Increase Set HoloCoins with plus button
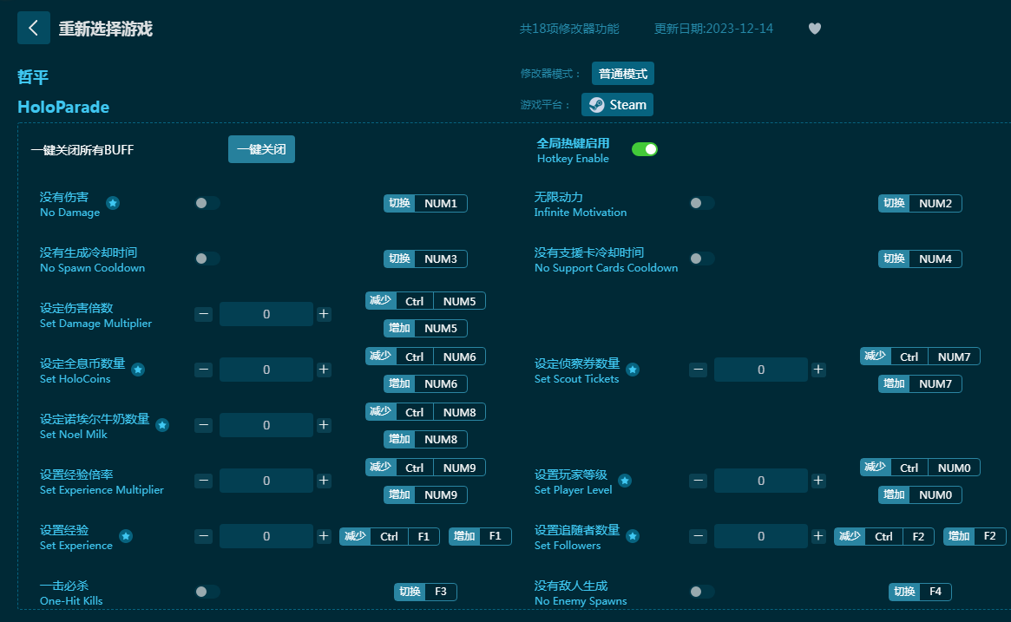1011x622 pixels. pyautogui.click(x=324, y=370)
